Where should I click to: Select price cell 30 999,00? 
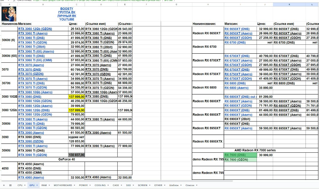(265, 155)
